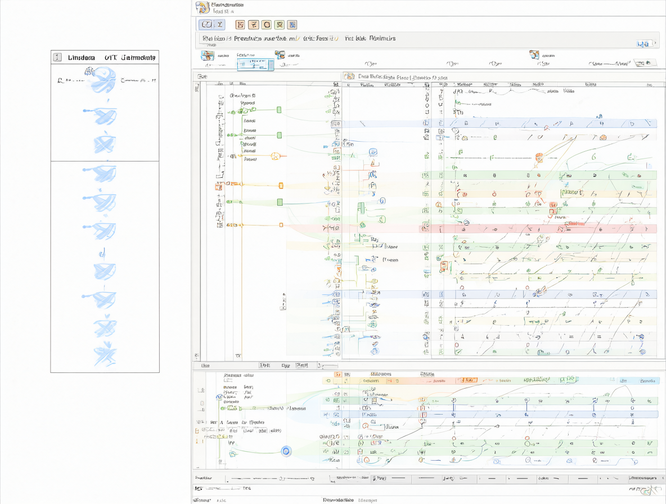Click the right button of the highlighted toolbar pair
The width and height of the screenshot is (666, 504).
tap(219, 25)
